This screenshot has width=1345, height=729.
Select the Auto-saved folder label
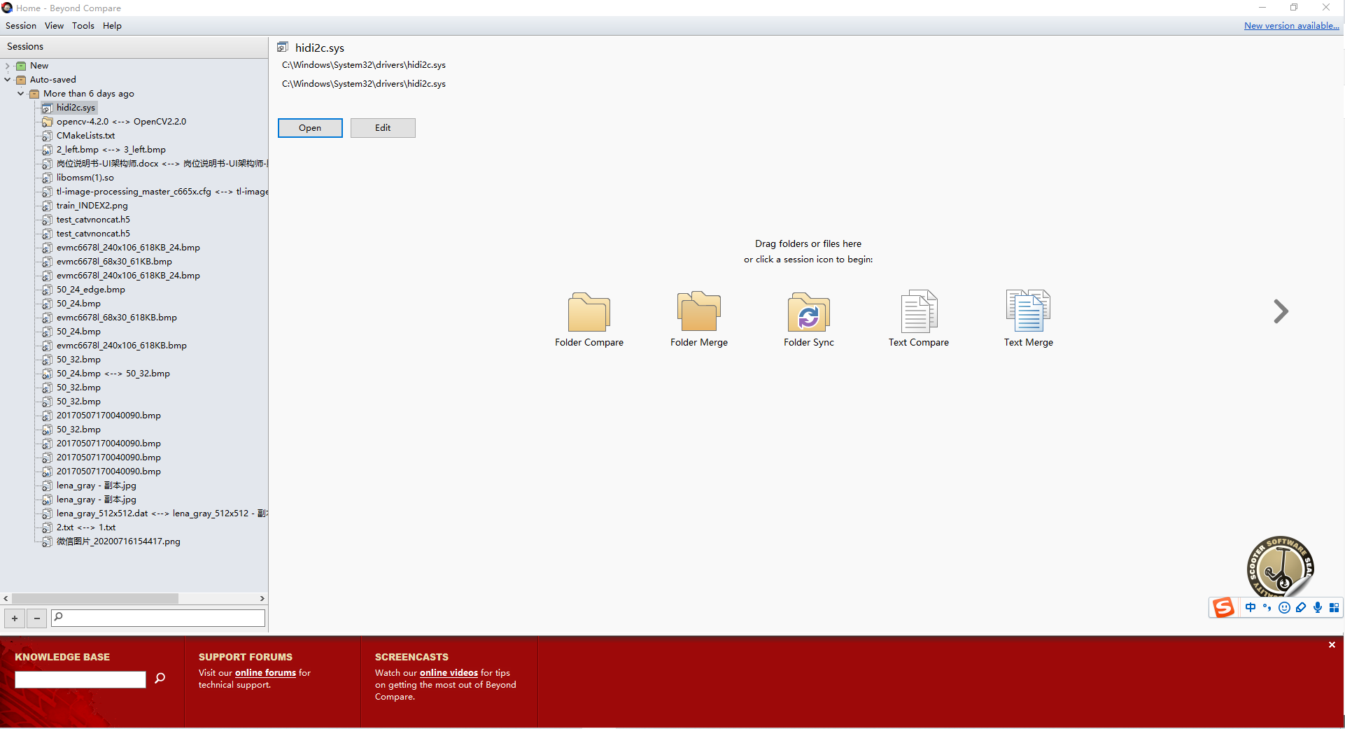(52, 80)
